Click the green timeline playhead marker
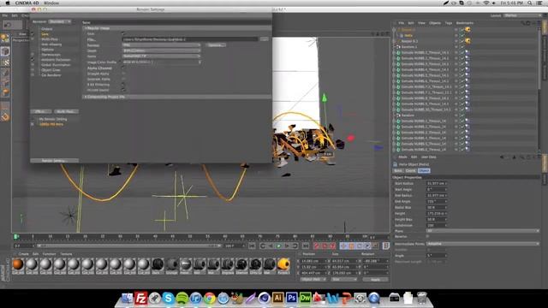 (16, 237)
